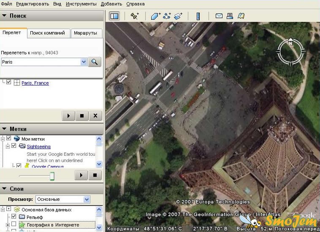The width and height of the screenshot is (320, 232).
Task: Open the Файл menu
Action: pos(6,4)
